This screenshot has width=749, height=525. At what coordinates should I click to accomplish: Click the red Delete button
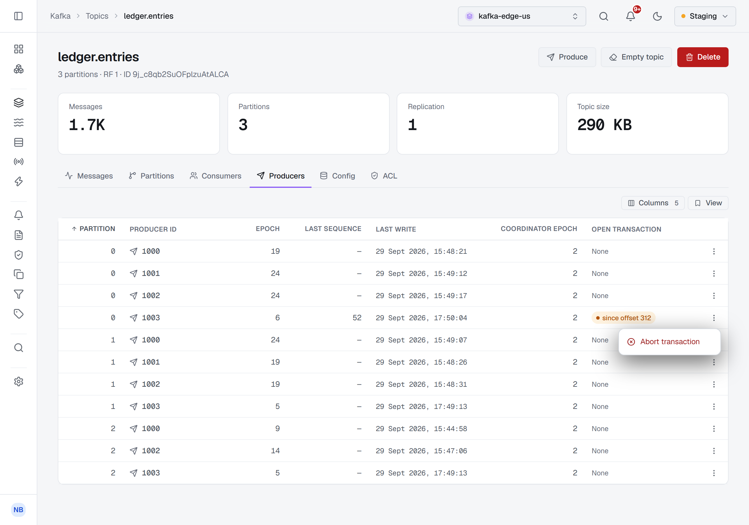point(703,57)
